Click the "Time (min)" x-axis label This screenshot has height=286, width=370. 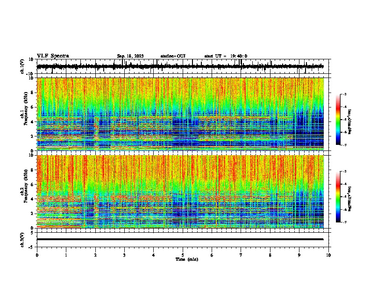[x=187, y=259]
